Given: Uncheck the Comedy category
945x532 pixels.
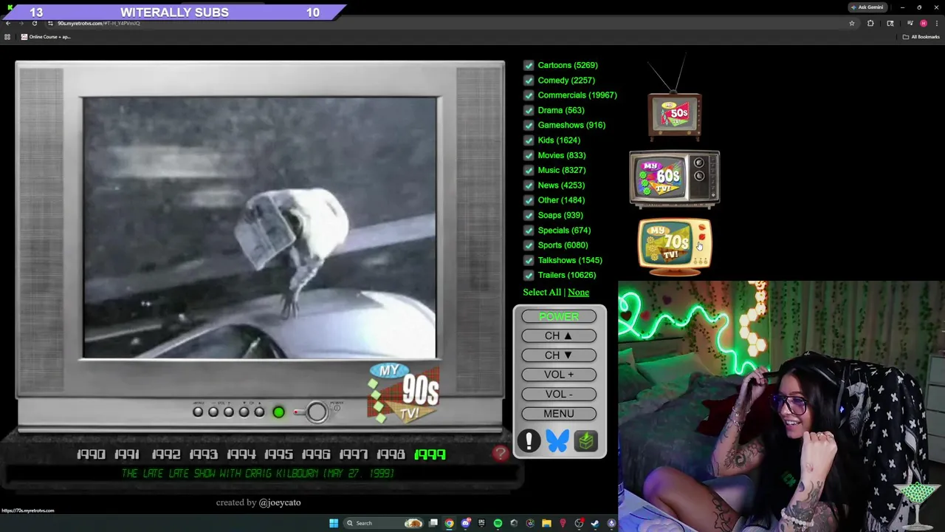Looking at the screenshot, I should click(x=529, y=80).
